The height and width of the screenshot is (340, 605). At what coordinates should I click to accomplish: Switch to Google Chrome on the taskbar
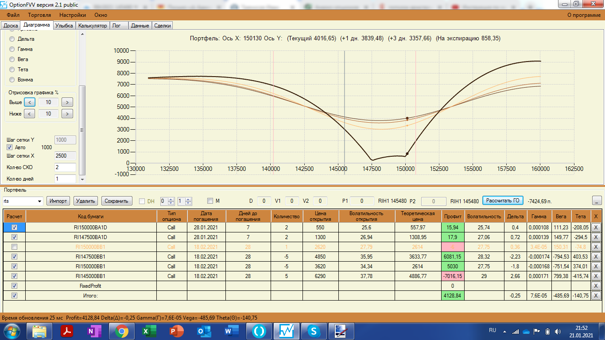(x=122, y=331)
